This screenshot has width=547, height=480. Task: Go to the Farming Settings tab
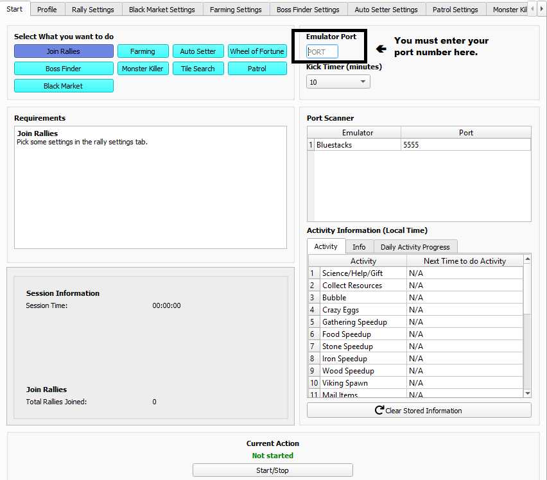[x=236, y=10]
